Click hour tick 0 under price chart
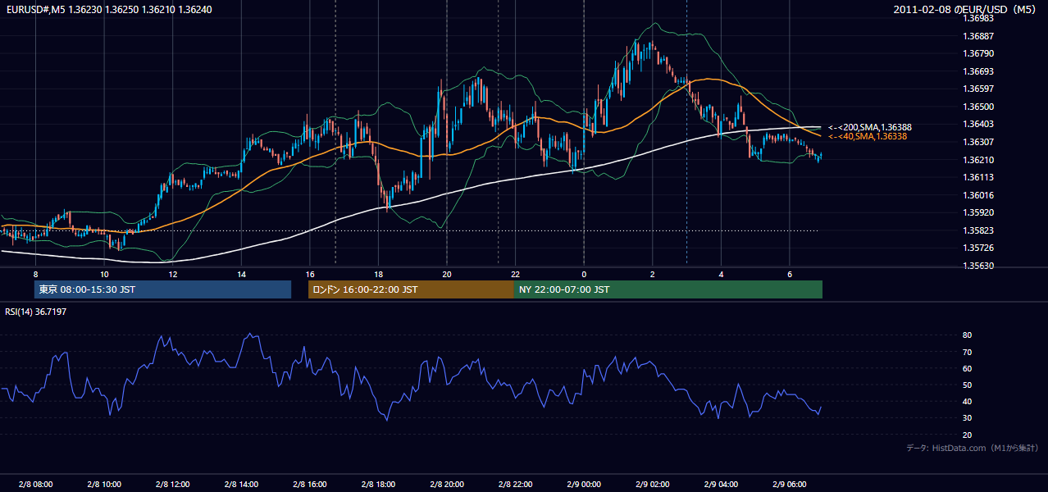Screen dimensions: 1048x492 (x=583, y=274)
